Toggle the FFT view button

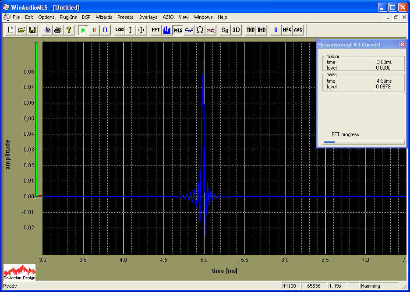(x=156, y=30)
